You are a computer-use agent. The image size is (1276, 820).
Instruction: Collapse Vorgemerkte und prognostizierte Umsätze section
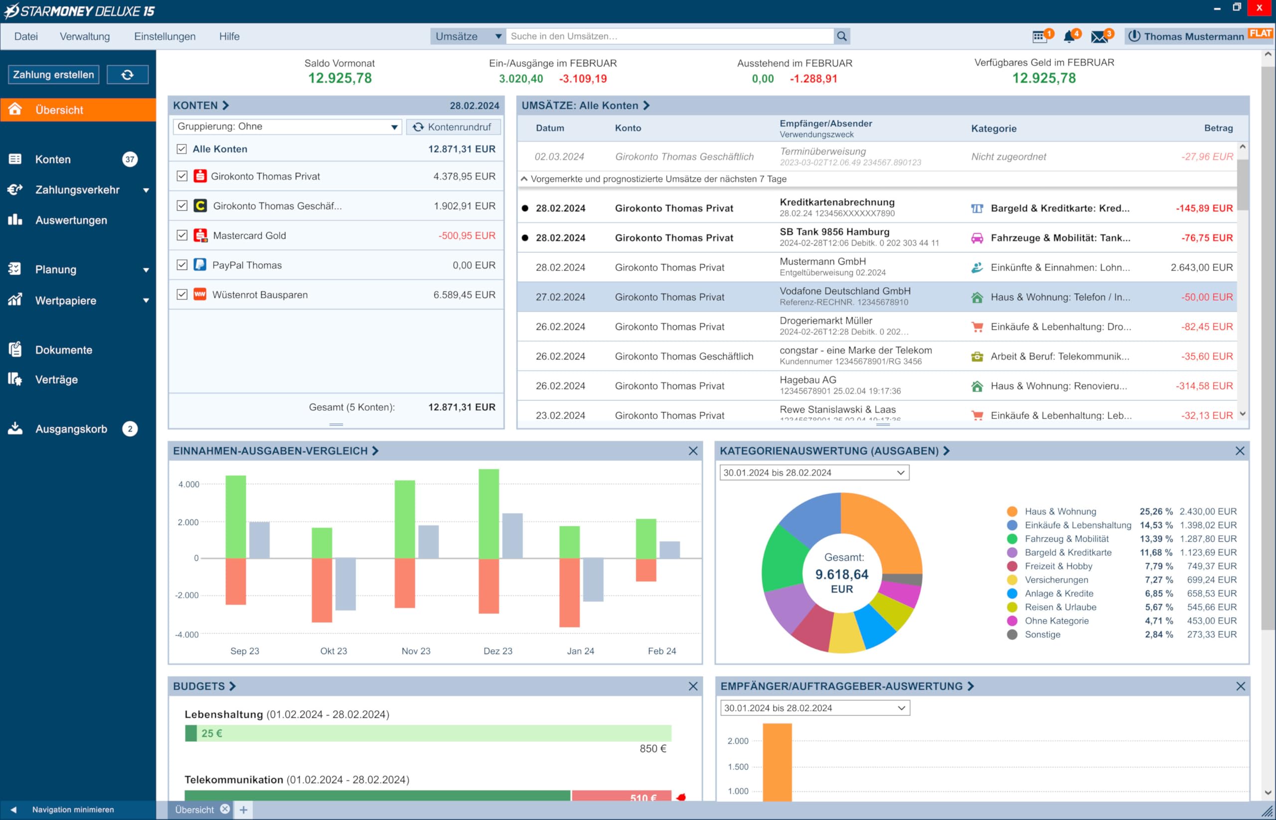(x=524, y=179)
